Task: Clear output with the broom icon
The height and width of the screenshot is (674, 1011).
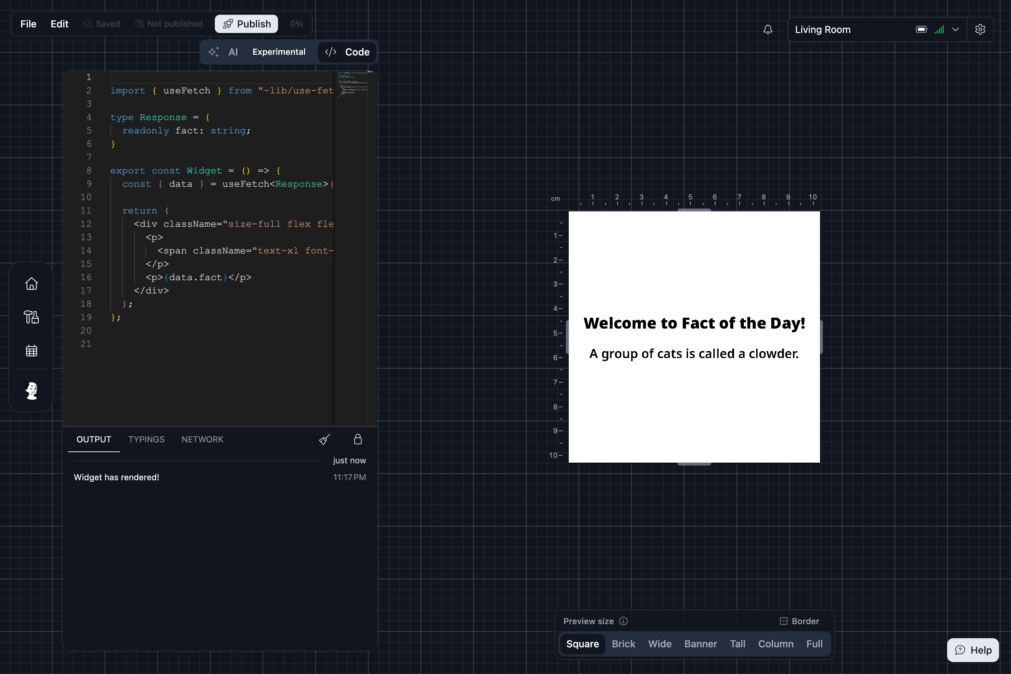Action: [324, 439]
